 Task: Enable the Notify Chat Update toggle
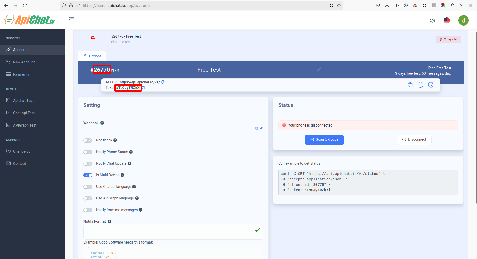pyautogui.click(x=88, y=164)
